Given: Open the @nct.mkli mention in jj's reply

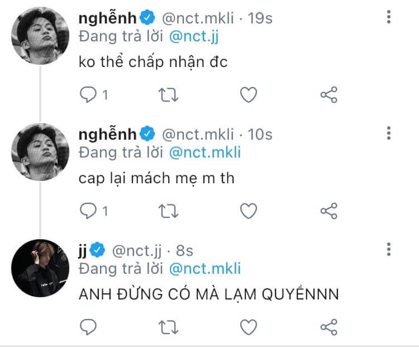Looking at the screenshot, I should (204, 268).
